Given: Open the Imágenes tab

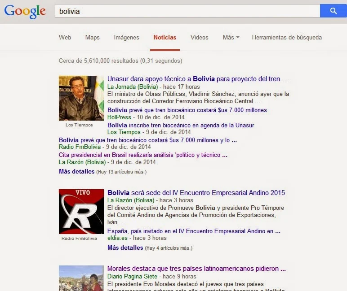Looking at the screenshot, I should 126,37.
